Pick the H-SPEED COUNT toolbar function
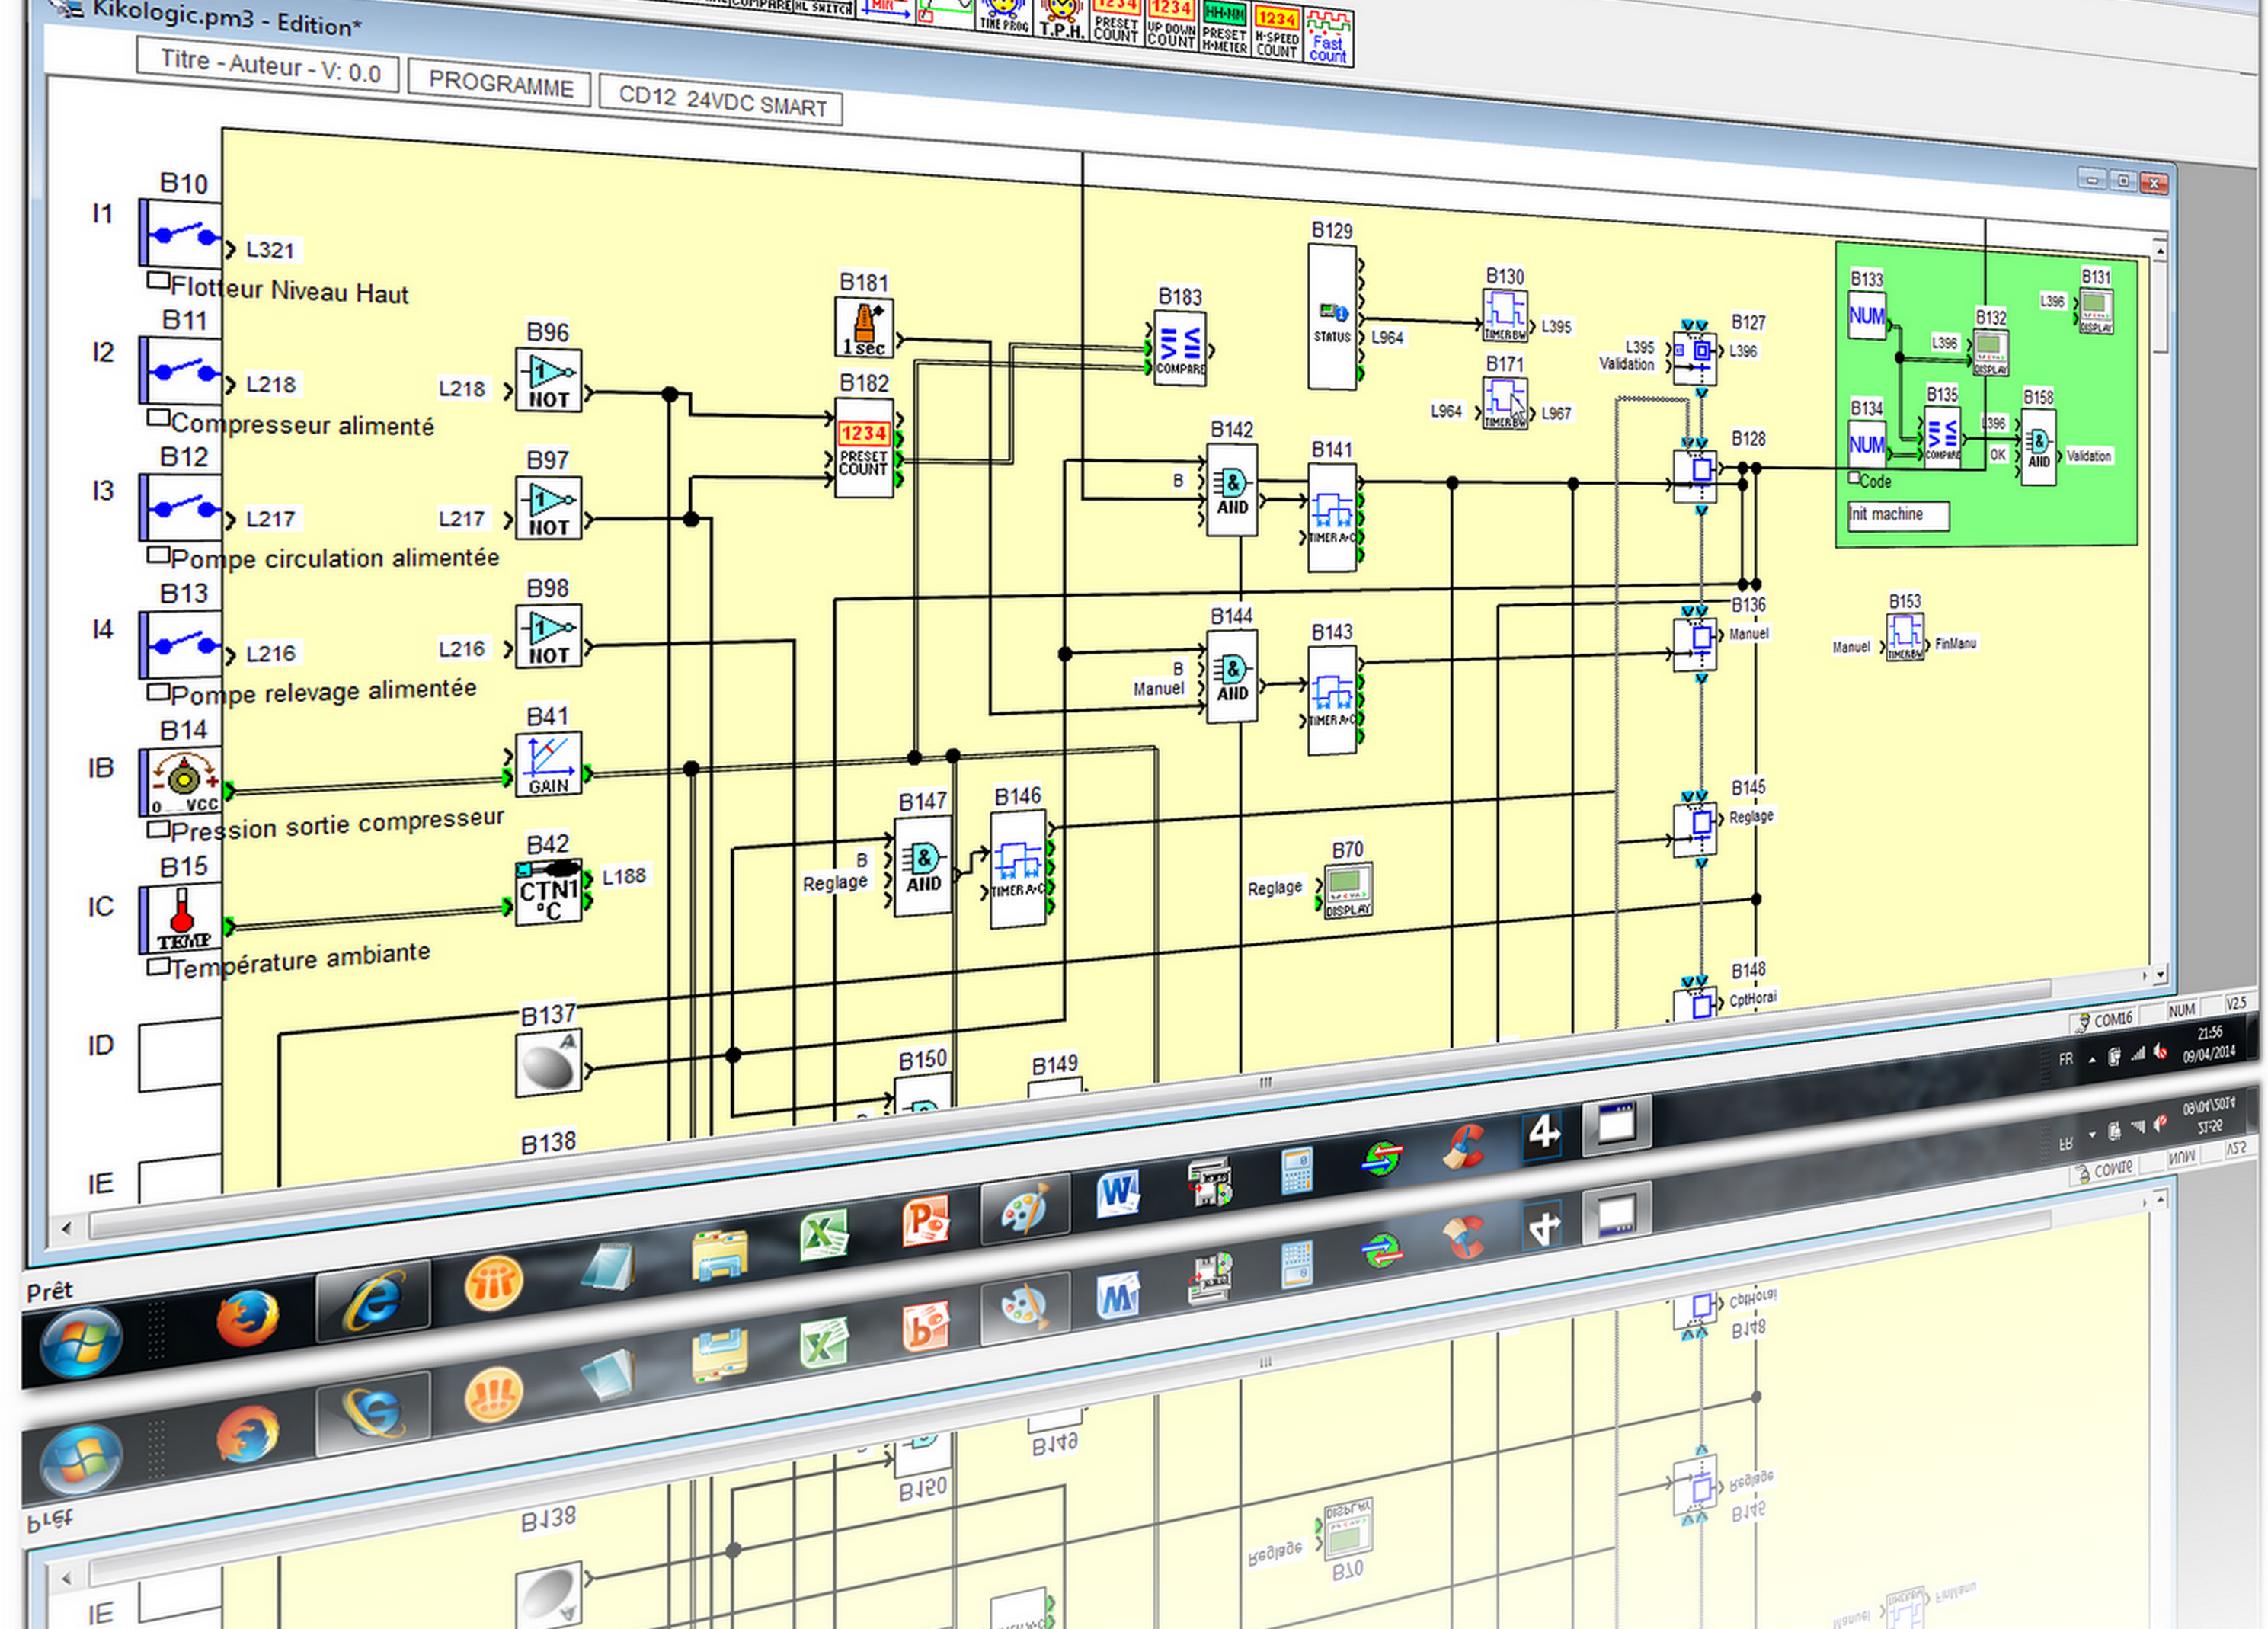This screenshot has width=2268, height=1629. point(1277,32)
